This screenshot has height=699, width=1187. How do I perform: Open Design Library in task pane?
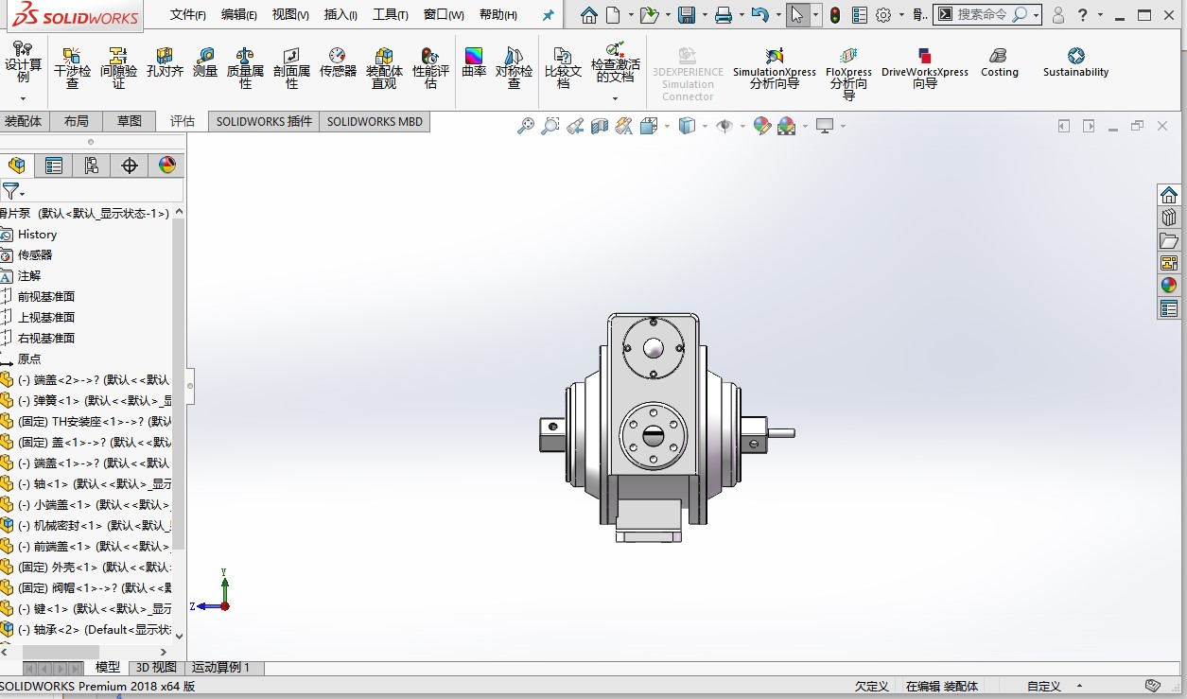click(x=1169, y=217)
